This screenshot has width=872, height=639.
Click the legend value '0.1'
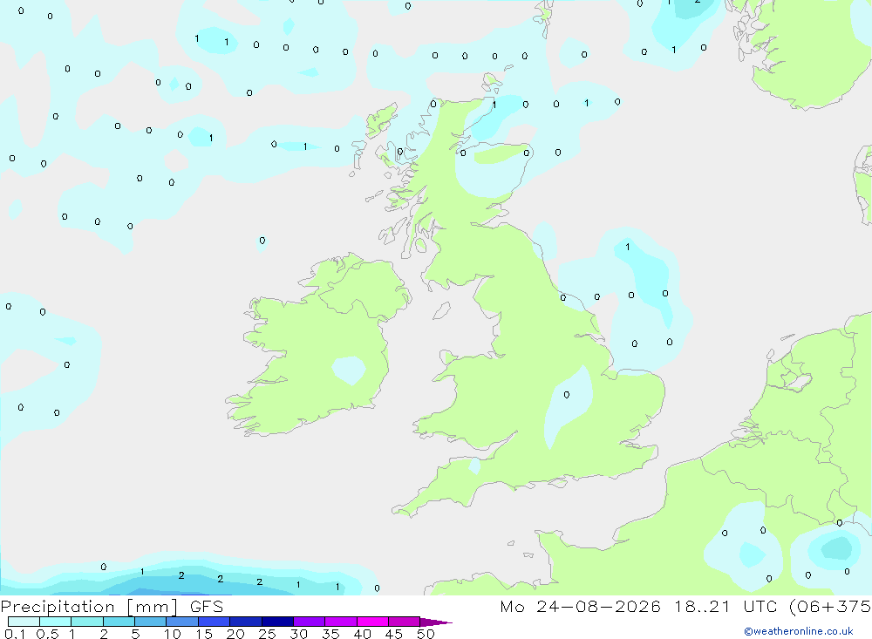15,634
